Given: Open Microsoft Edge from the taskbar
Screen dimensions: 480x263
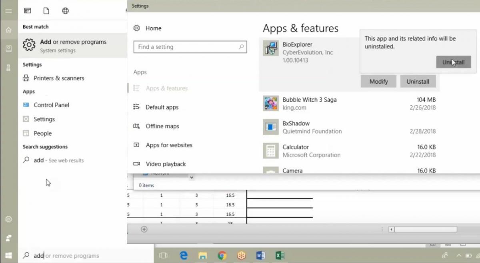Looking at the screenshot, I should (x=184, y=255).
